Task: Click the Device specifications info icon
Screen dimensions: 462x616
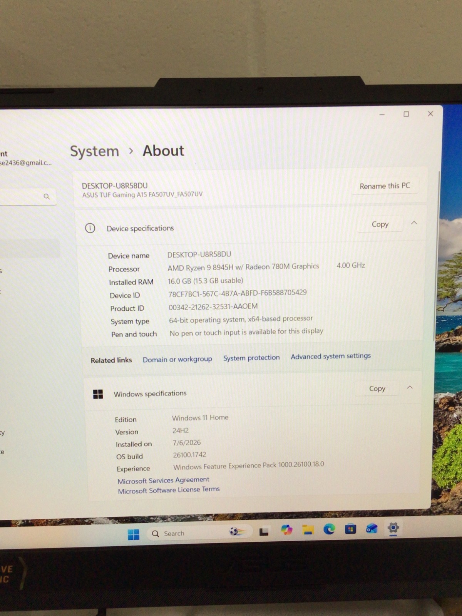Action: point(90,228)
